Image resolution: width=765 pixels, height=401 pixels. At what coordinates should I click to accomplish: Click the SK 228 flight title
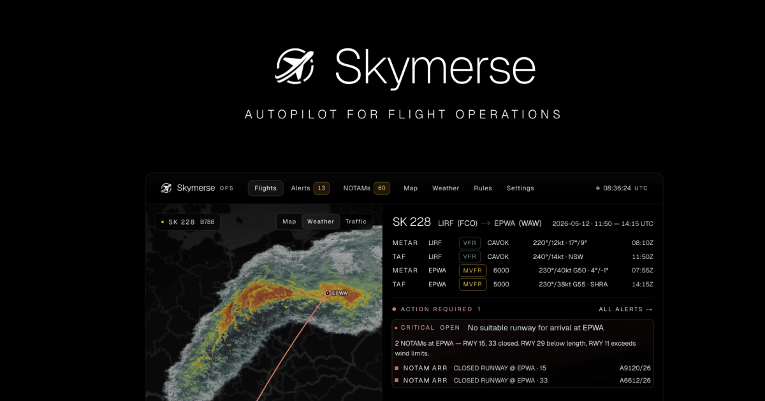pyautogui.click(x=412, y=222)
